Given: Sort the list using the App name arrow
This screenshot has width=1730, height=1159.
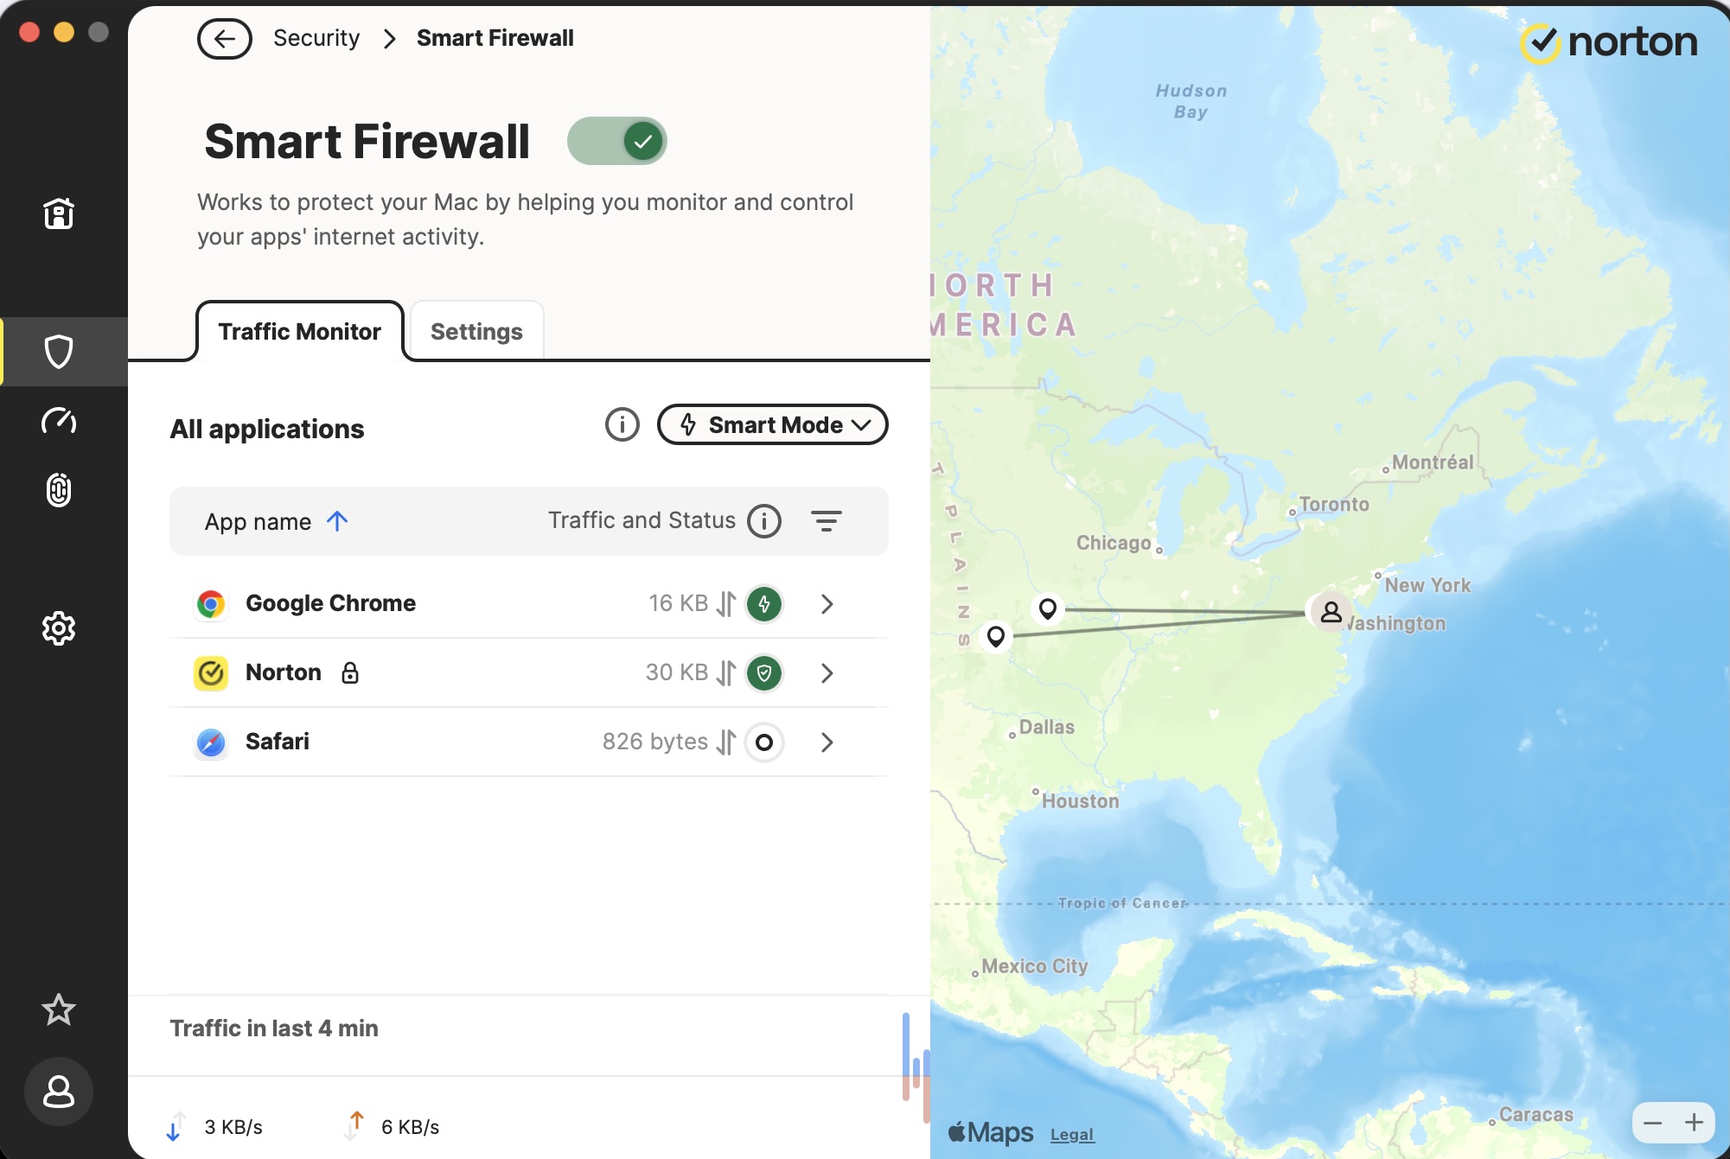Looking at the screenshot, I should (338, 520).
